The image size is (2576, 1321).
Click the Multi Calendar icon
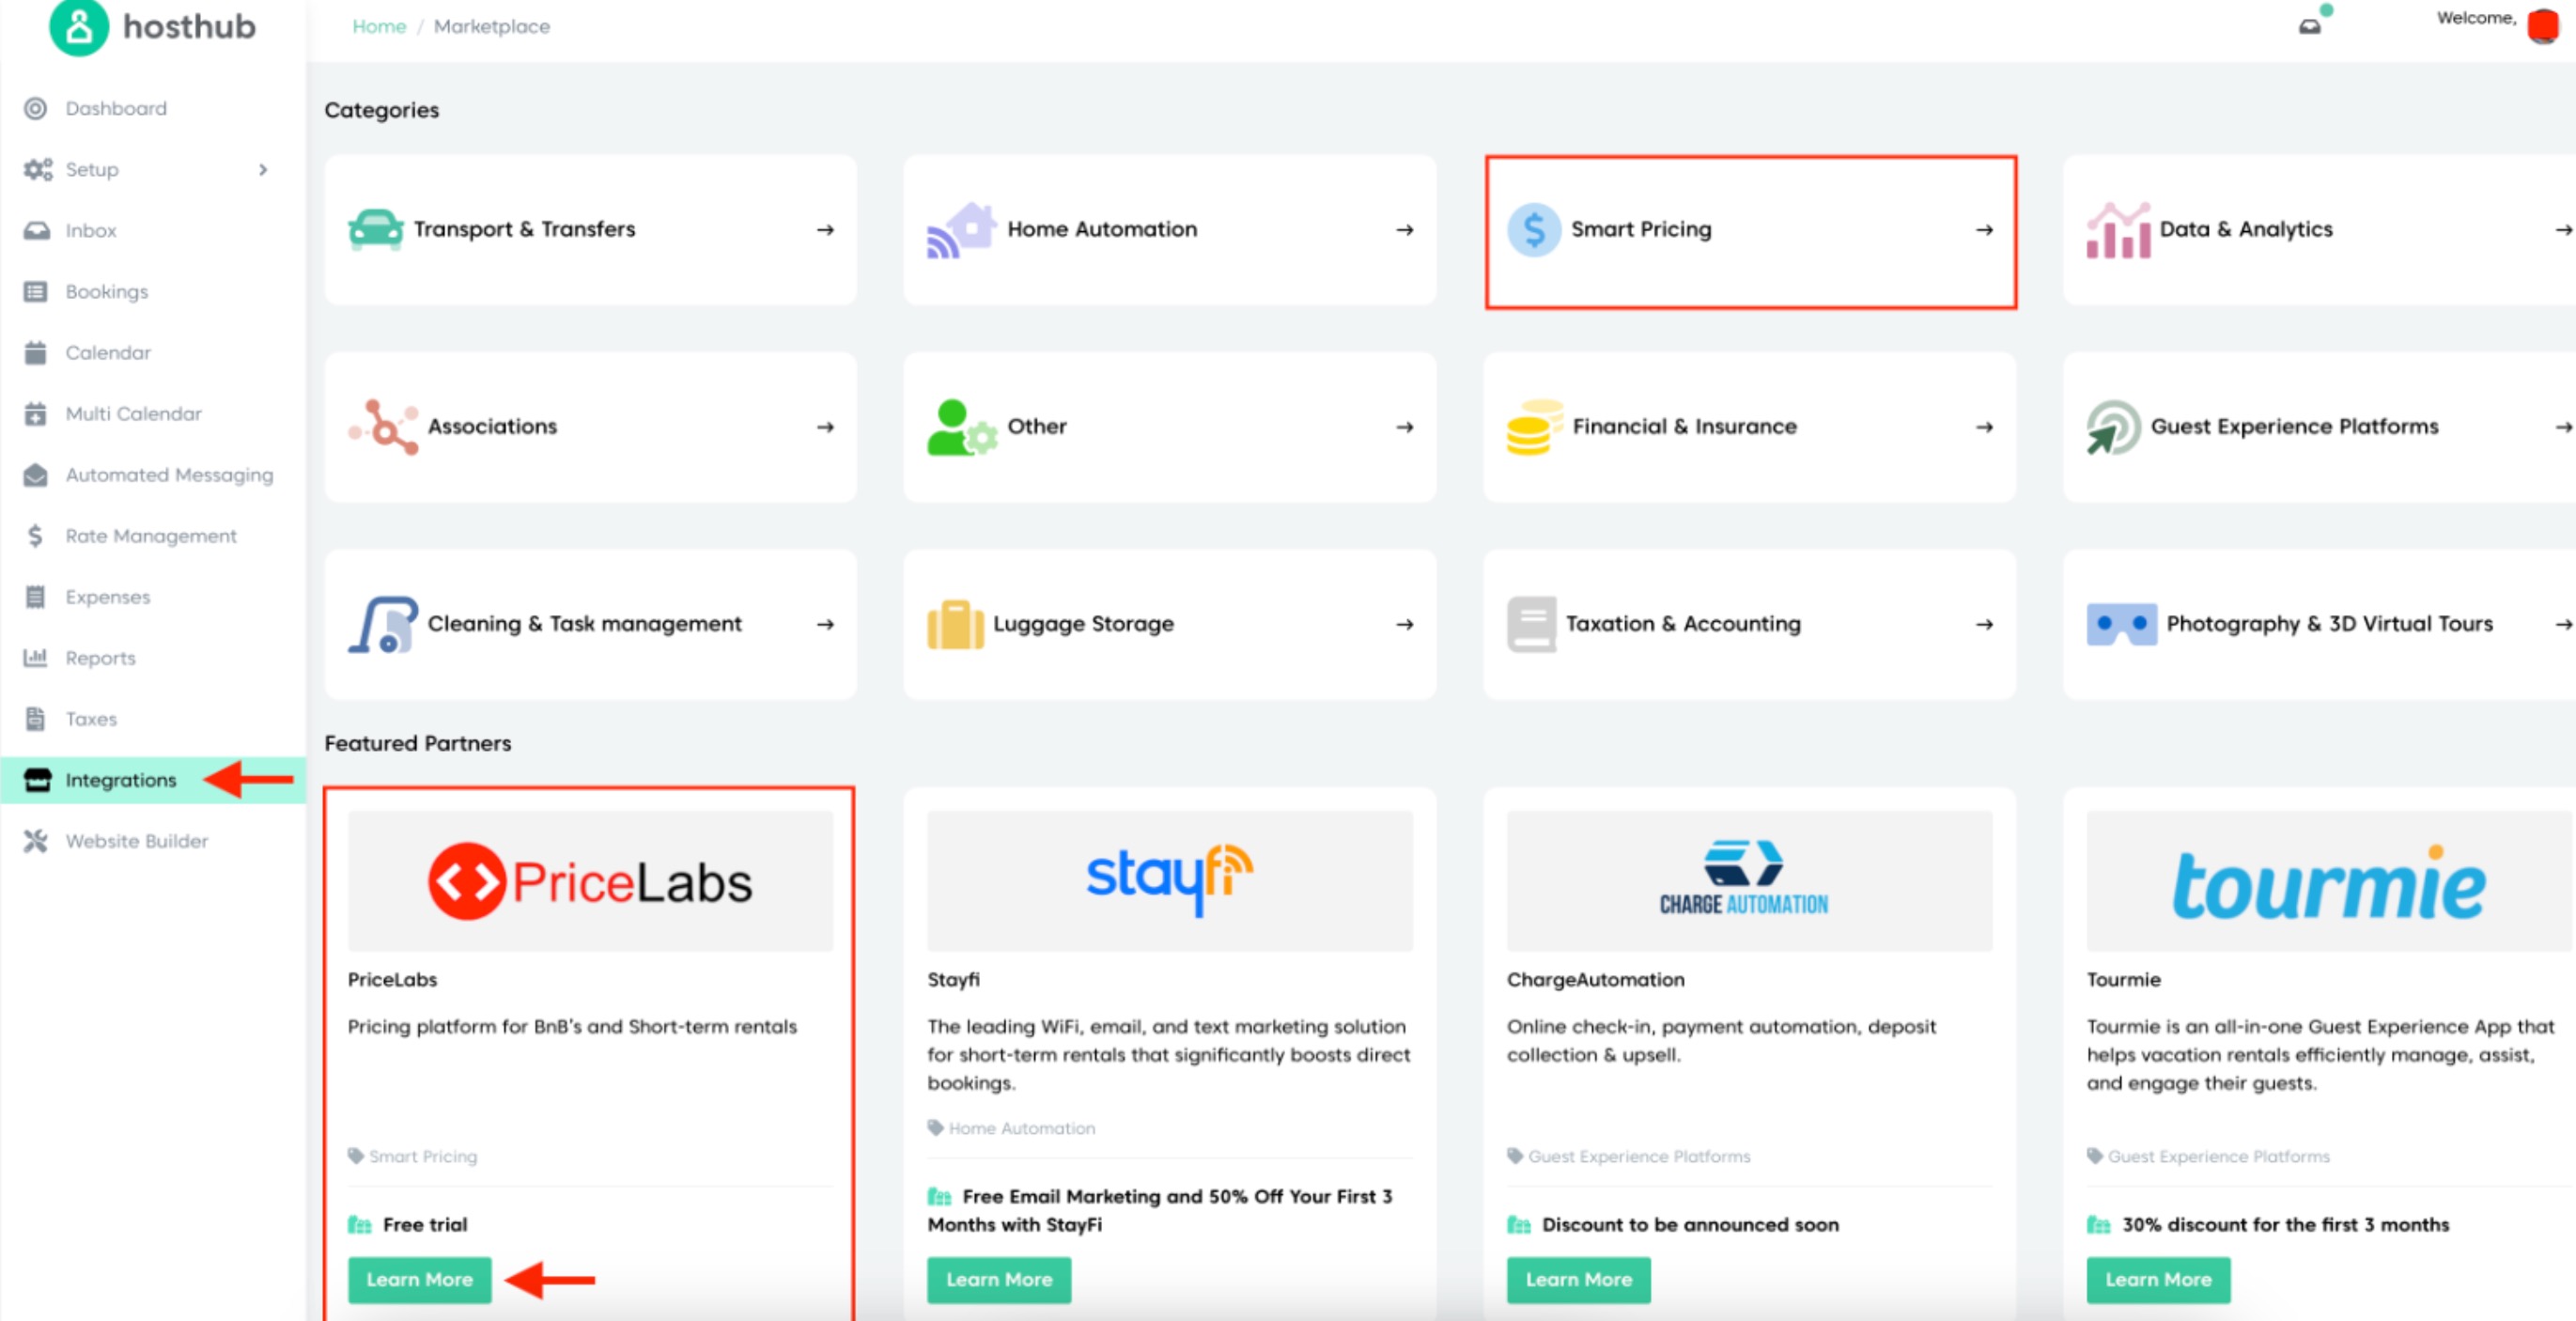36,413
